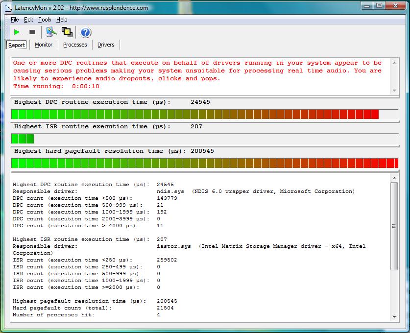This screenshot has width=410, height=333.
Task: Click the down arrow of the report details scrollbar
Action: tap(394, 317)
